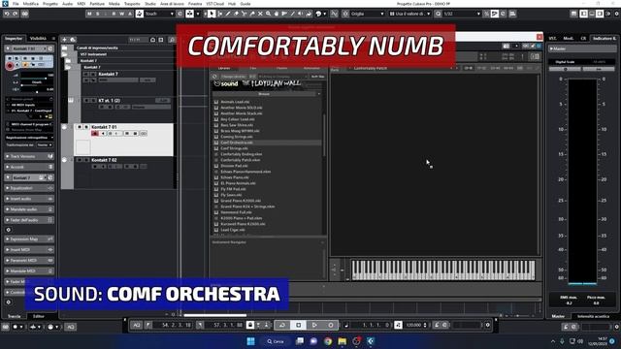
Task: Open the transport settings gear icon
Action: (487, 325)
